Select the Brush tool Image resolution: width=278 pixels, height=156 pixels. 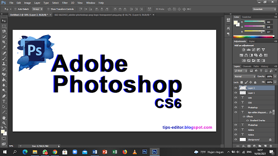point(4,58)
